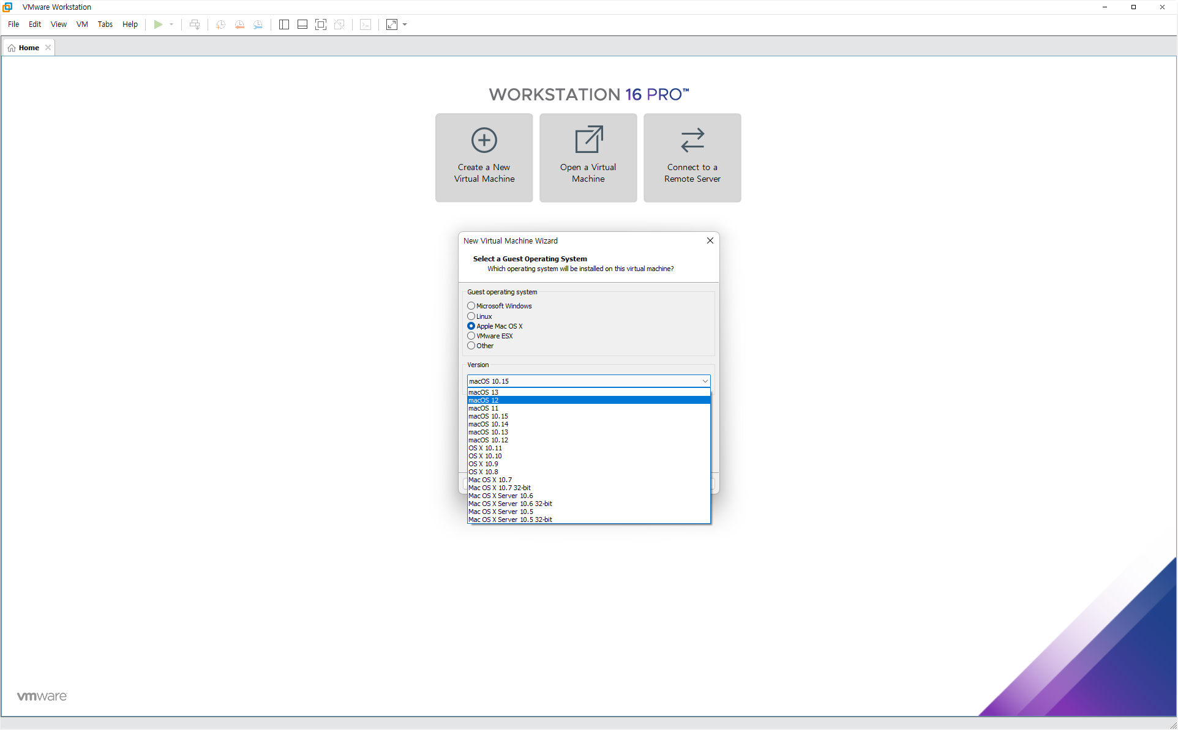1178x730 pixels.
Task: Open the Edit menu in menu bar
Action: 34,24
